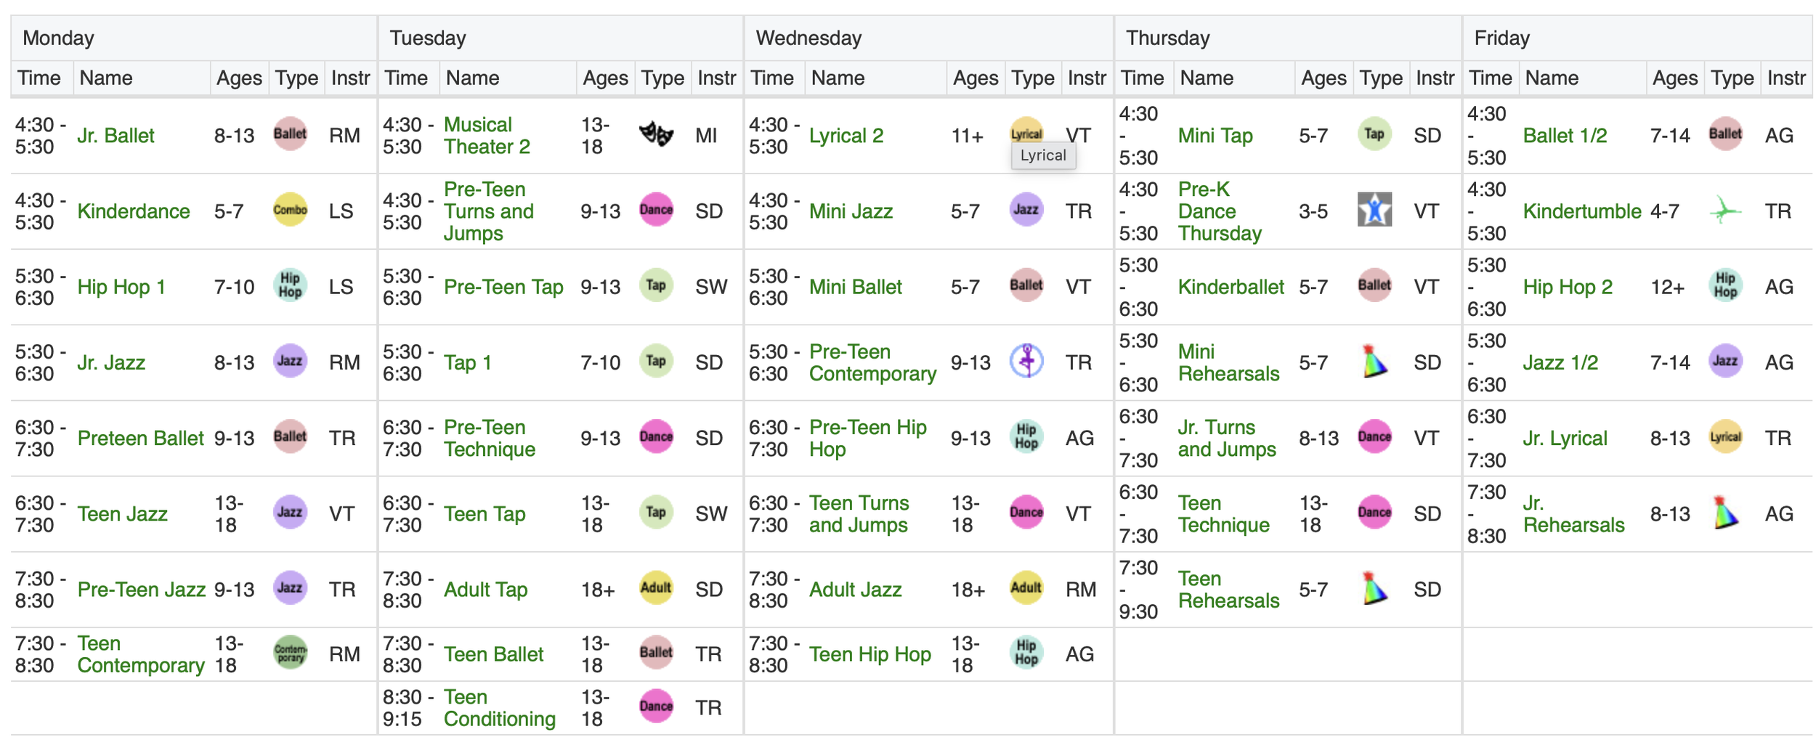Click the Adult badge next to Adult Tap
1816x737 pixels.
click(x=656, y=587)
